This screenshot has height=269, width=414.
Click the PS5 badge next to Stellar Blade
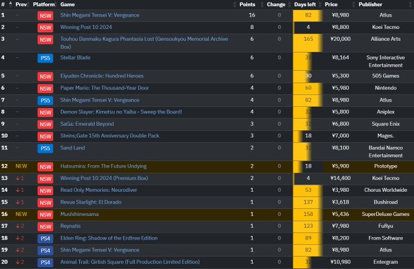click(x=46, y=58)
